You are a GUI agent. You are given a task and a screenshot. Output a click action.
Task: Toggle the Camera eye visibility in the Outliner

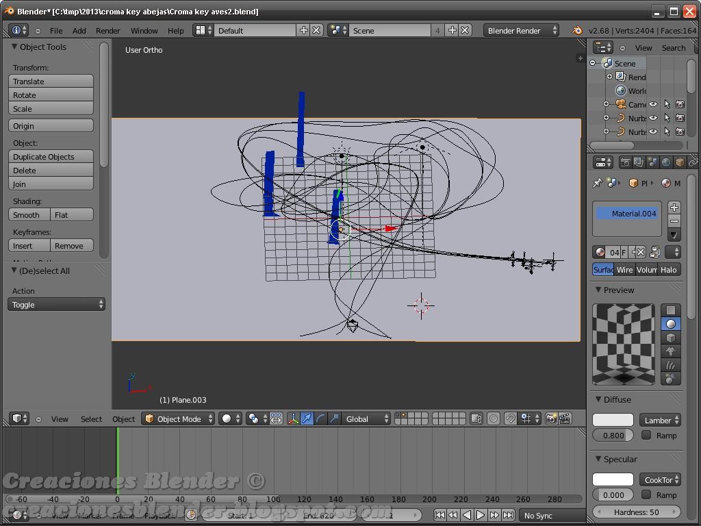[654, 104]
